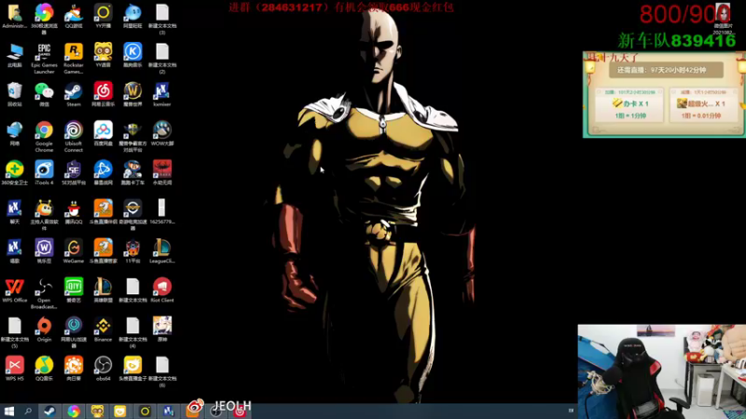Launch the 360 speed browser desktop shortcut
This screenshot has width=746, height=419.
(x=44, y=19)
